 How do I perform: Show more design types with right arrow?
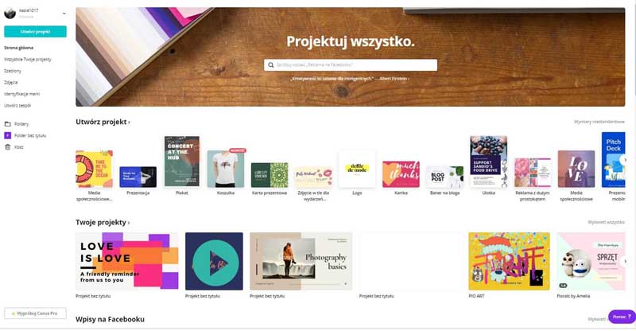[x=625, y=160]
